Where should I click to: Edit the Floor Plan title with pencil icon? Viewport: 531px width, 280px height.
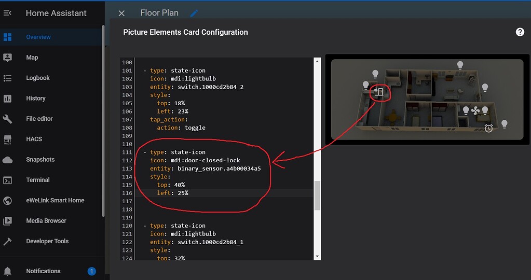click(x=194, y=13)
